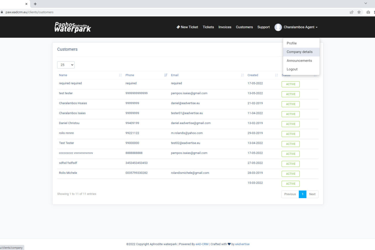375x250 pixels.
Task: Click the Next pagination button
Action: [x=312, y=194]
